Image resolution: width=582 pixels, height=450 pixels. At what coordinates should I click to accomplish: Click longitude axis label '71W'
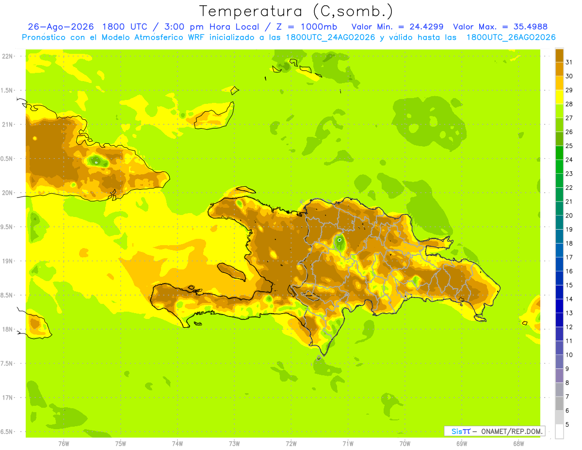click(x=348, y=444)
